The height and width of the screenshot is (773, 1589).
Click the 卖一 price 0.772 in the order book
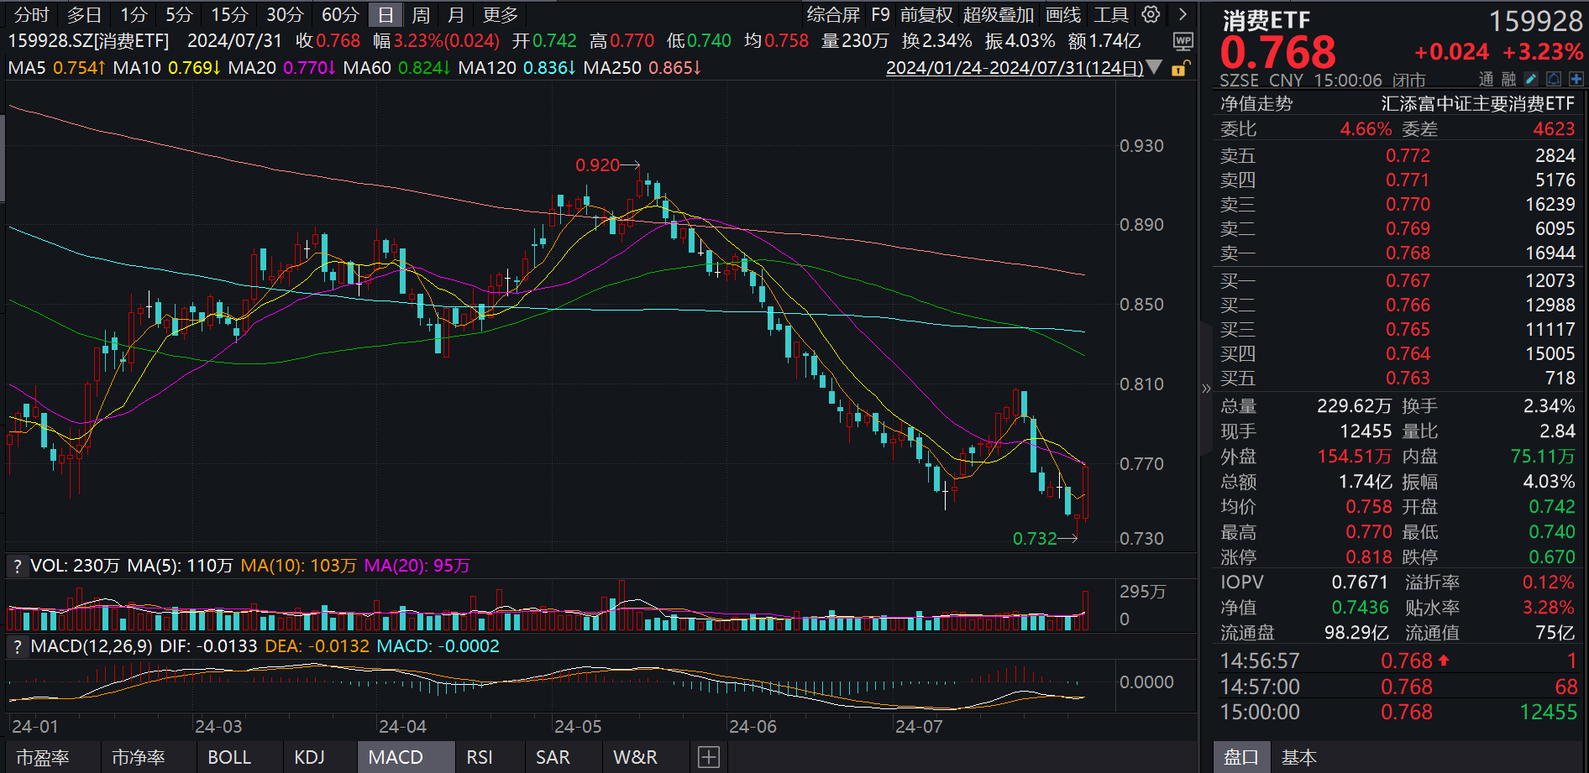coord(1408,156)
